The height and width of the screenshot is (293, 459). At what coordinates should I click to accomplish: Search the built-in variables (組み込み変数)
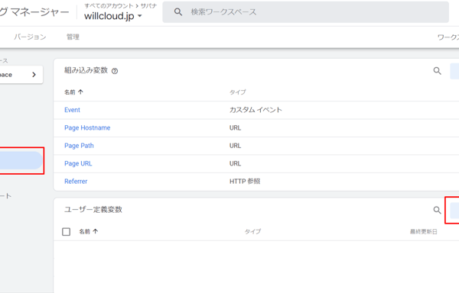(x=437, y=71)
